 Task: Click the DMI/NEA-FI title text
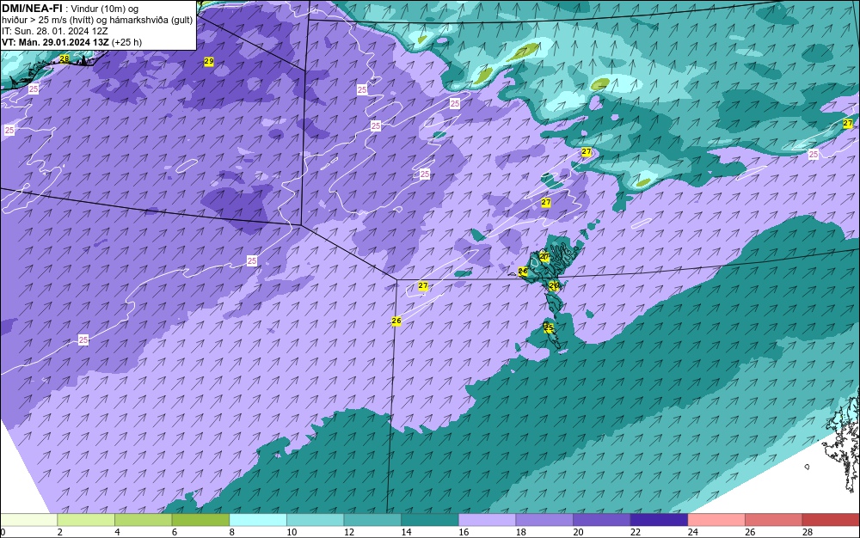32,9
